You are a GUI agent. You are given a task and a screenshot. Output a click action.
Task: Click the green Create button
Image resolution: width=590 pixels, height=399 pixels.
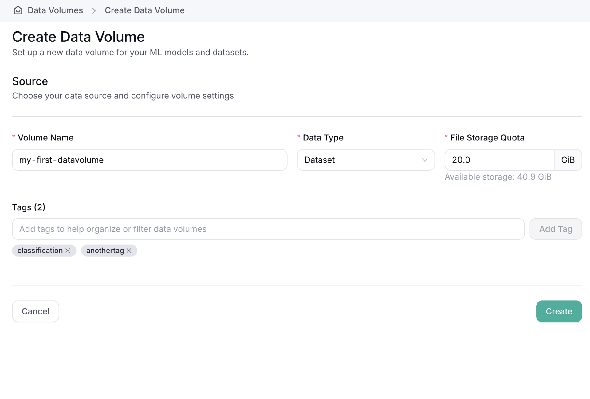click(x=559, y=311)
